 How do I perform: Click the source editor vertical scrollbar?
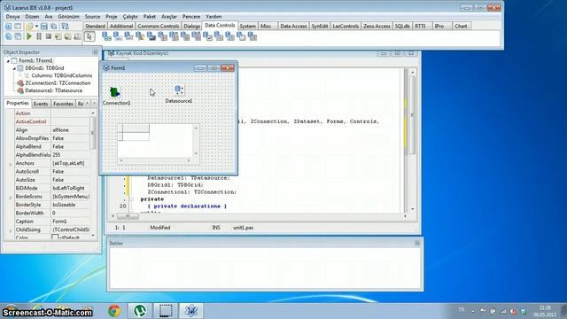pyautogui.click(x=413, y=141)
